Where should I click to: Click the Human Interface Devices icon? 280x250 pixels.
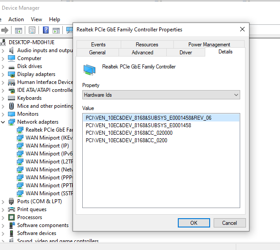(x=12, y=83)
